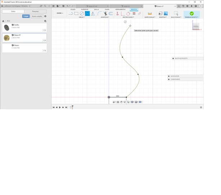Click the Insert derive icon

(160, 14)
